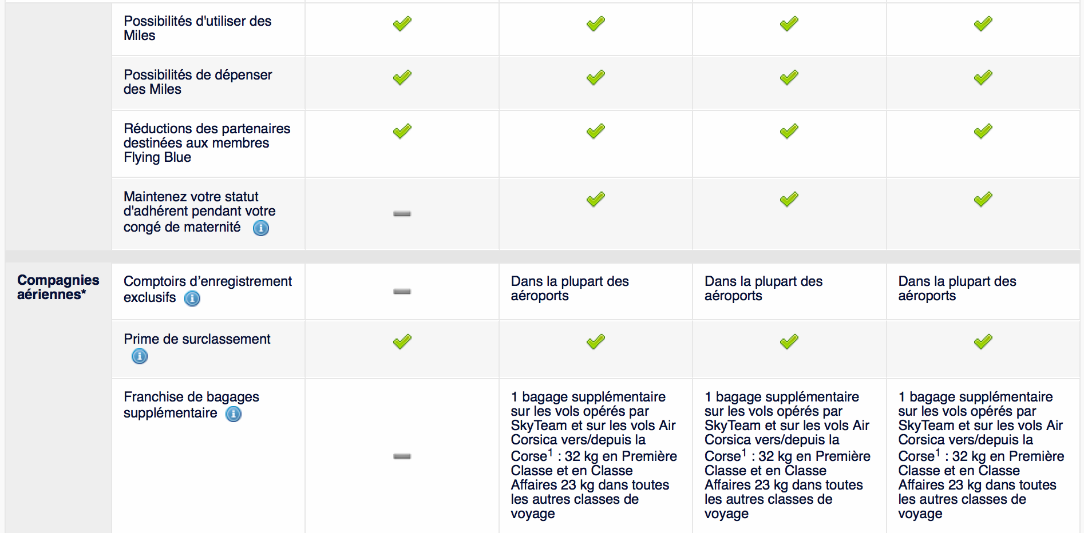Click Réductions des partenaires row label
The height and width of the screenshot is (533, 1084).
[207, 143]
